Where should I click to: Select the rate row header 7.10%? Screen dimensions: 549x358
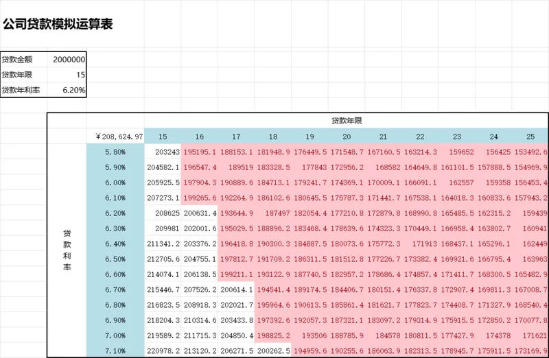point(115,350)
